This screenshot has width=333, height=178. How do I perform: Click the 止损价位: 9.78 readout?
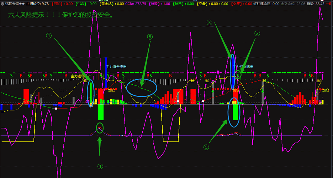[37, 4]
